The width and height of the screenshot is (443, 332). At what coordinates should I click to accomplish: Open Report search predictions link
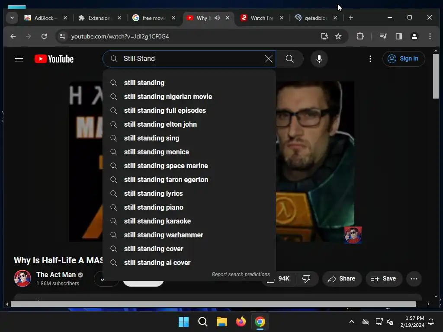click(241, 275)
